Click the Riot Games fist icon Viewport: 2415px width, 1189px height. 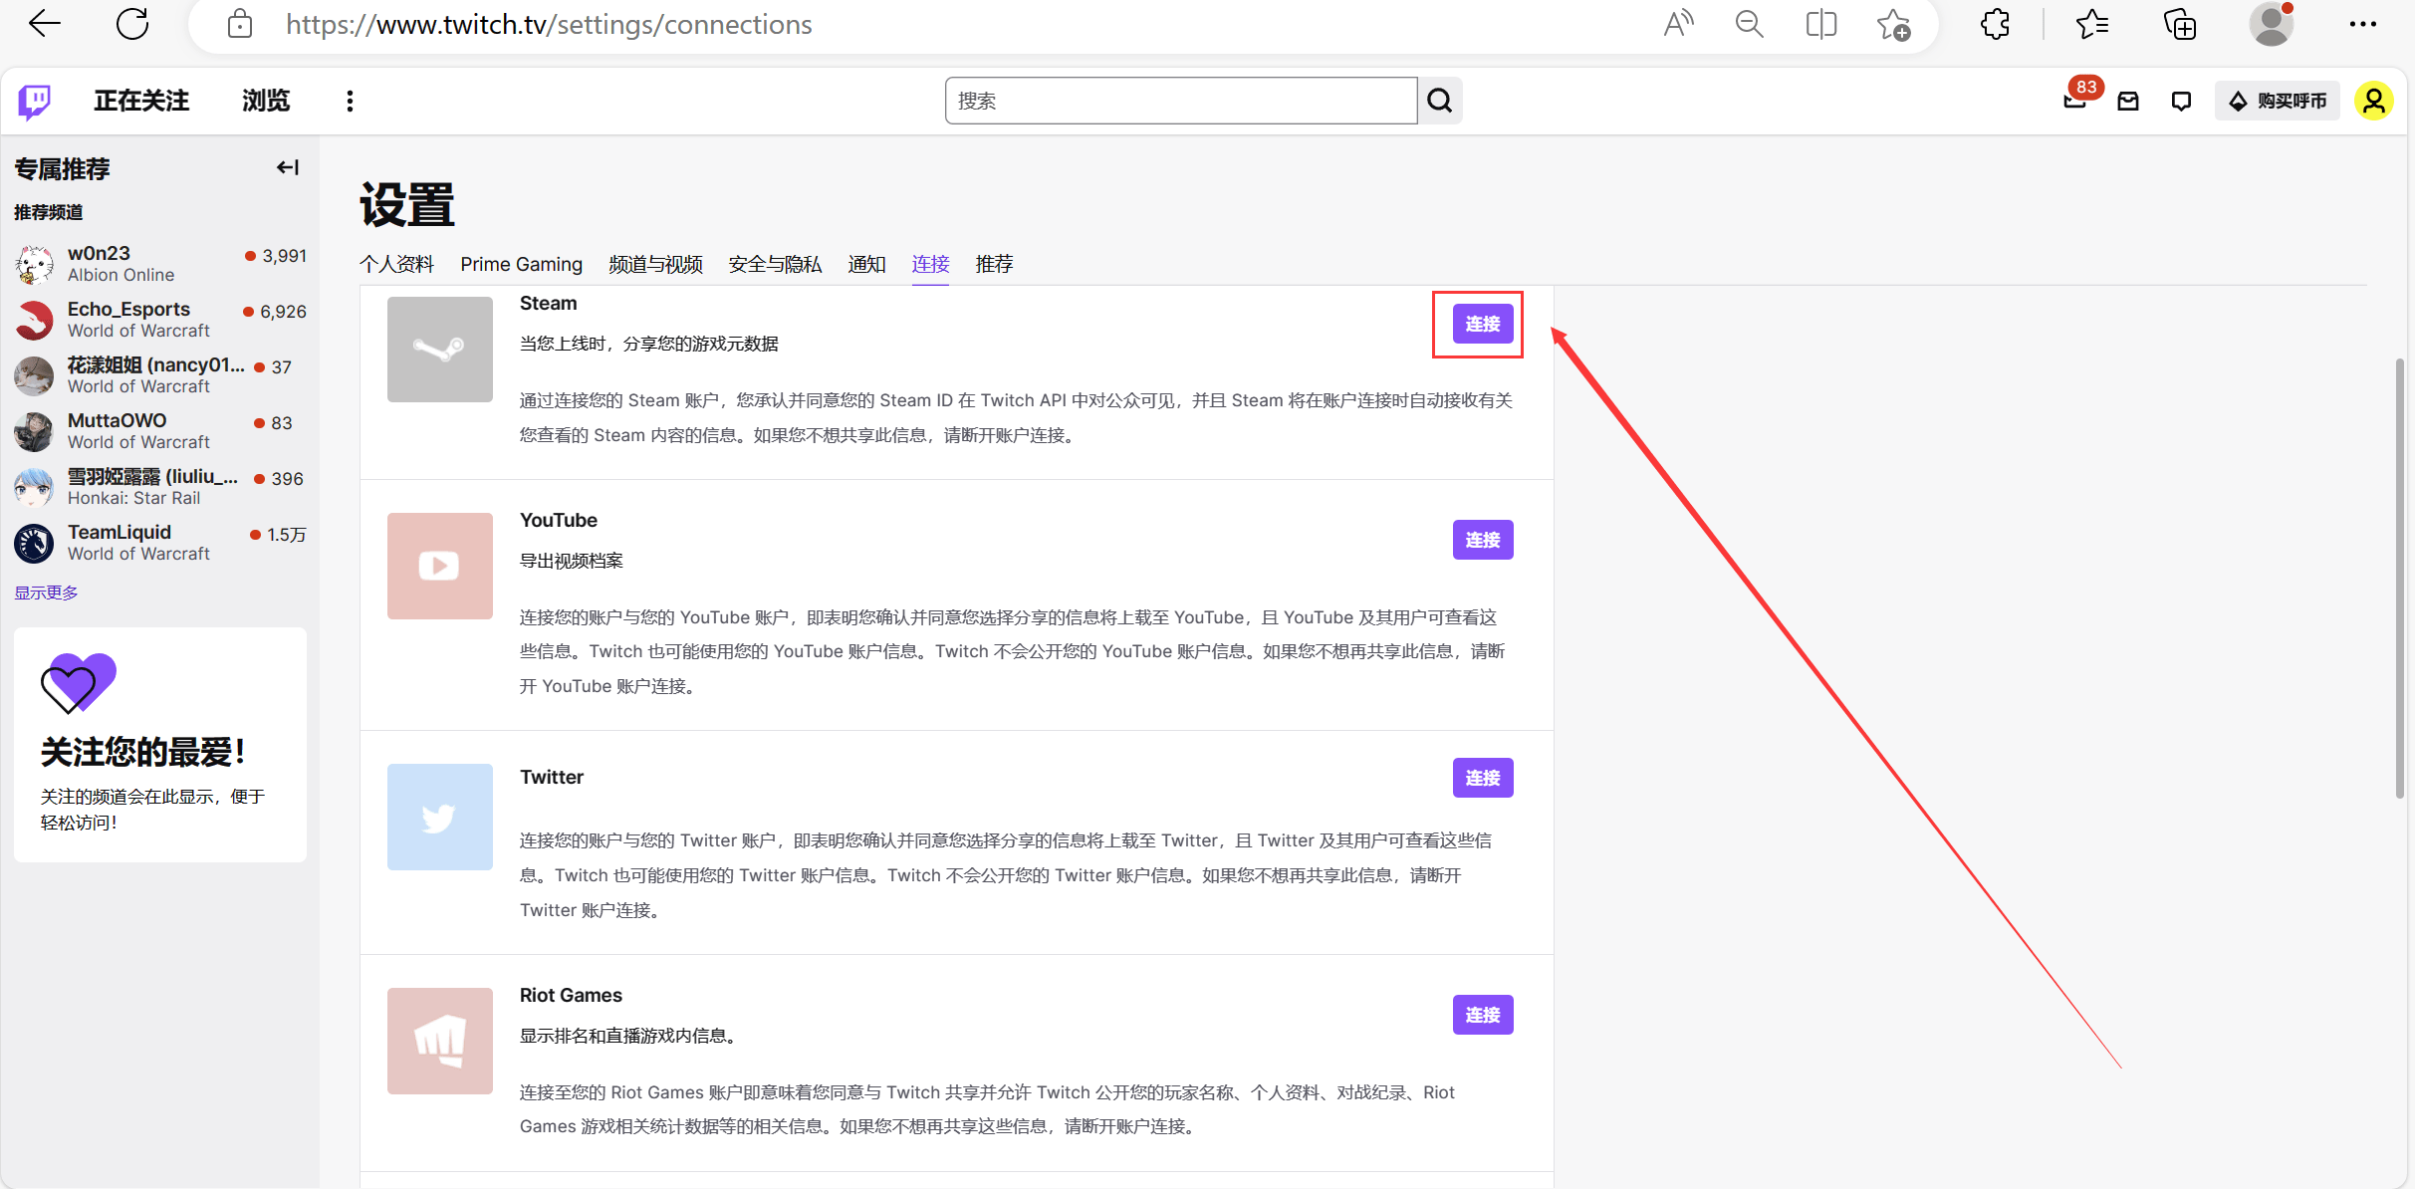(439, 1041)
